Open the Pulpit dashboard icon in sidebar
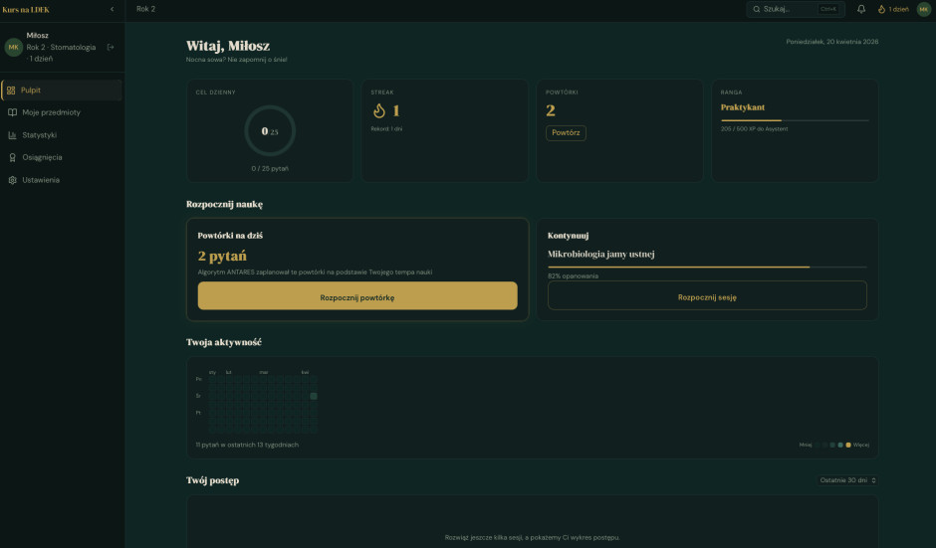This screenshot has width=936, height=548. [11, 90]
